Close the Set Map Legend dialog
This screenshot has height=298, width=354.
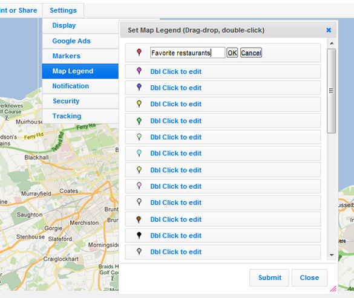pos(329,30)
